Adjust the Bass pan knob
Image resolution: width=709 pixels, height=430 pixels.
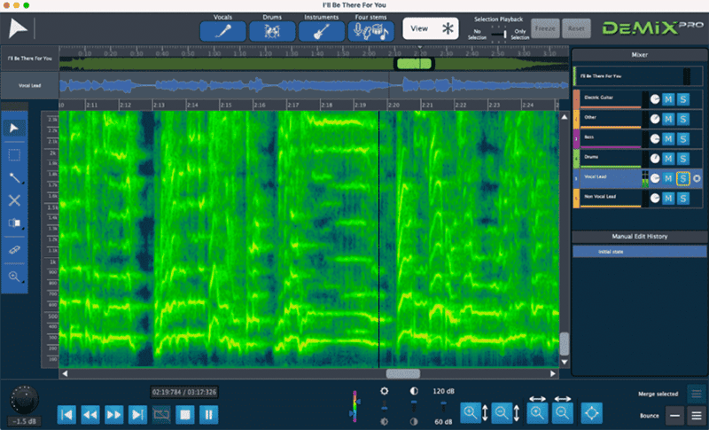click(x=655, y=139)
